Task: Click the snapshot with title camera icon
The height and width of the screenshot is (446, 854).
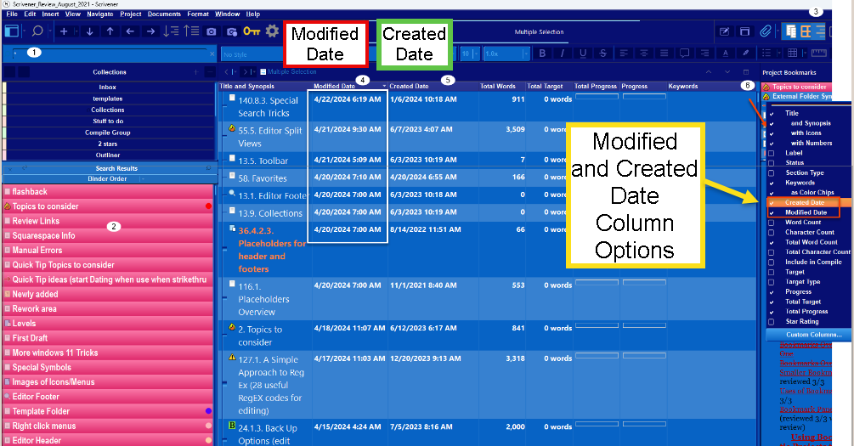Action: click(232, 31)
